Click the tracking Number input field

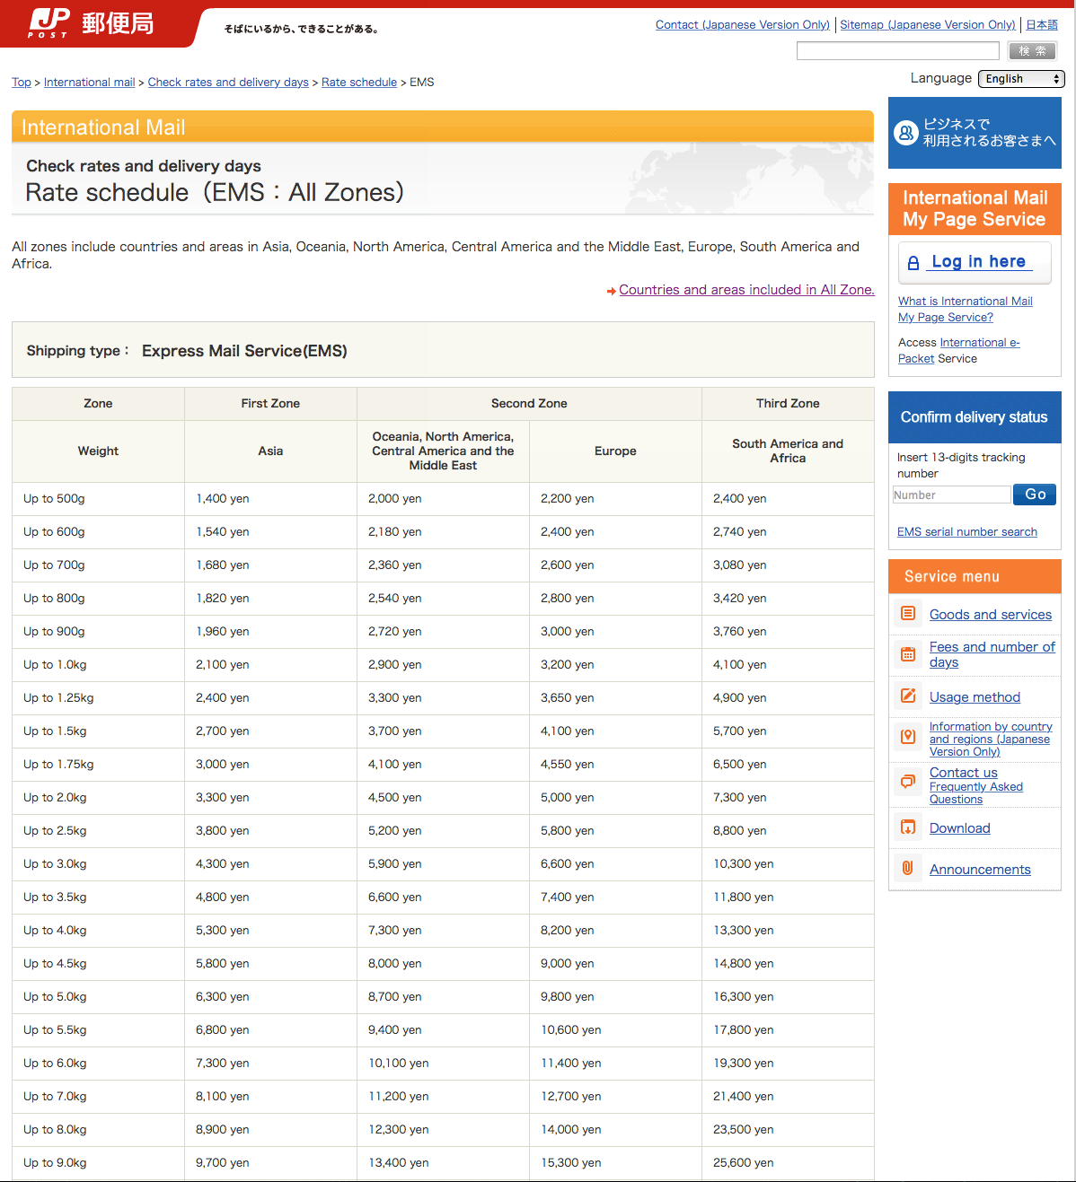point(952,495)
